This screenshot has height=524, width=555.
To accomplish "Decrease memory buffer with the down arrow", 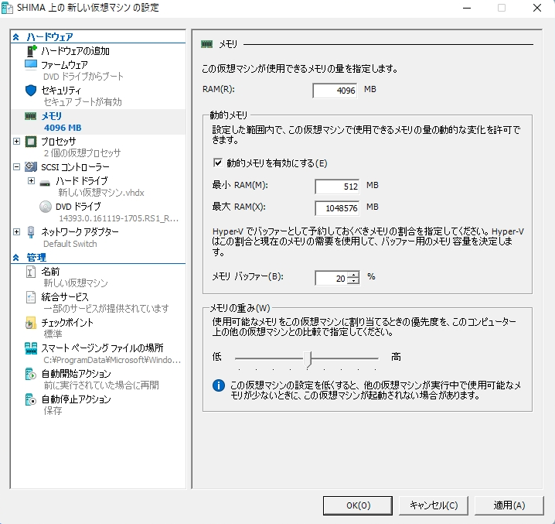I will tap(353, 281).
